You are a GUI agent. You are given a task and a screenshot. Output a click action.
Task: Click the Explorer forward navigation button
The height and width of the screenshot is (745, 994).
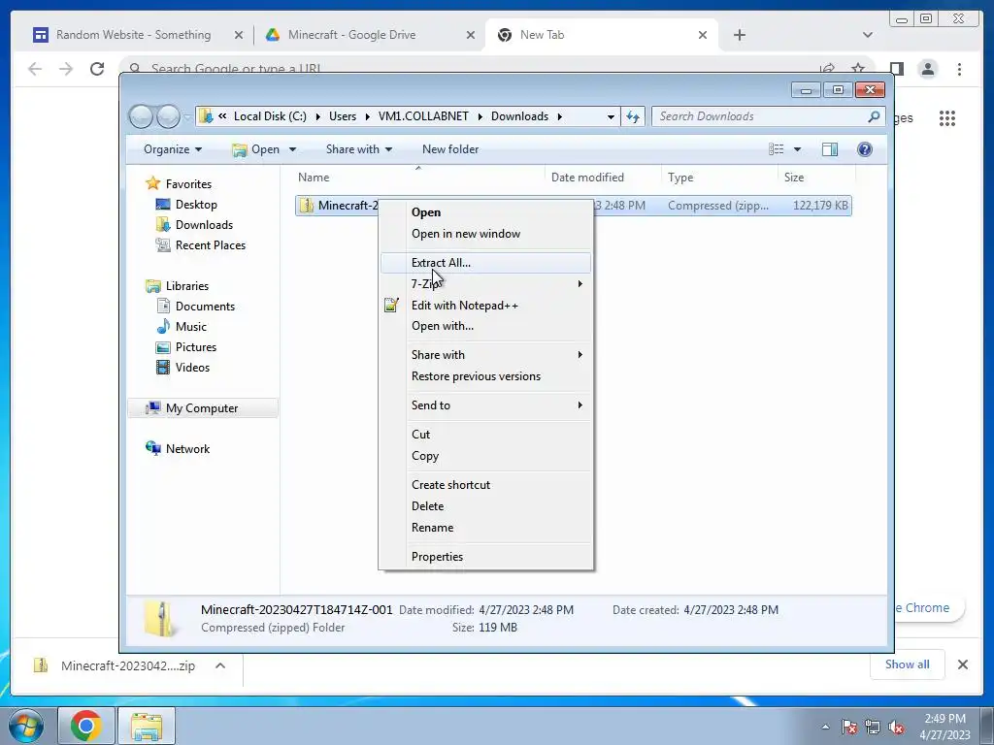coord(168,116)
